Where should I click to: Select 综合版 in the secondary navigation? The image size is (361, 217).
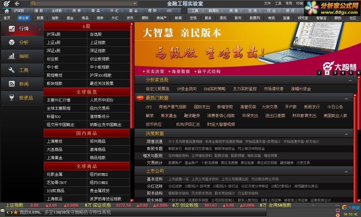click(x=23, y=18)
